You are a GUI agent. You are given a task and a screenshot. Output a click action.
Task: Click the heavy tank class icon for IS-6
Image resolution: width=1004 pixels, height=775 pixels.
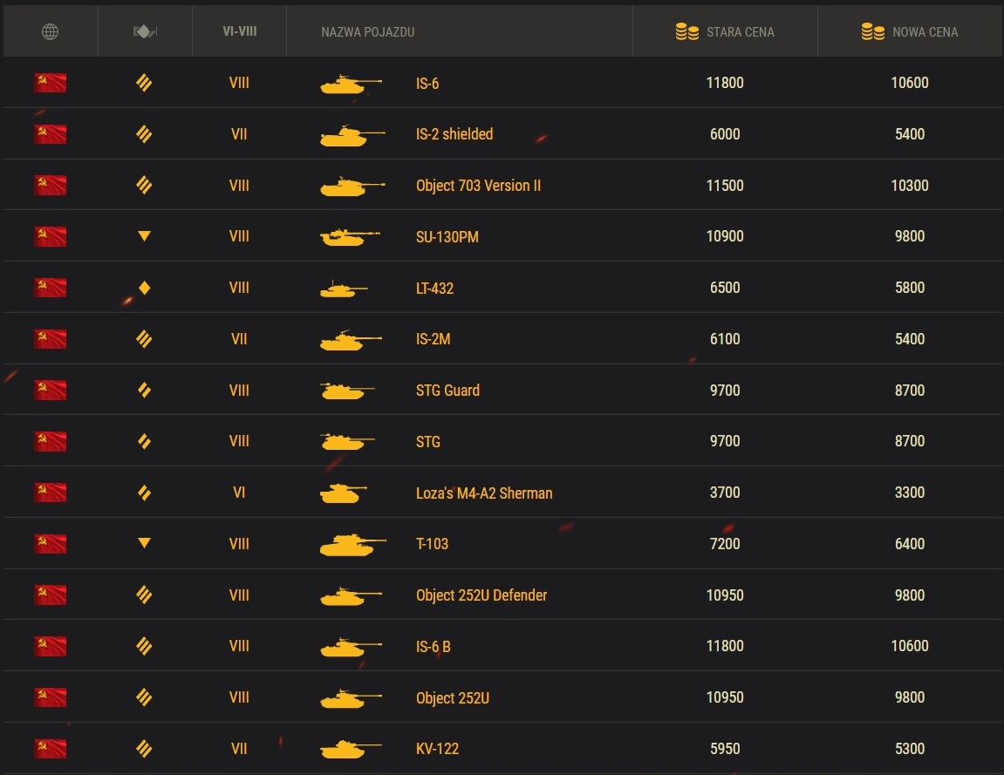click(144, 83)
